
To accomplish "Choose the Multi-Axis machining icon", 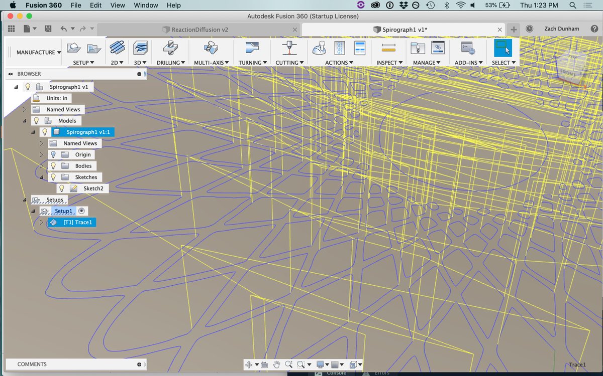I will tap(211, 49).
